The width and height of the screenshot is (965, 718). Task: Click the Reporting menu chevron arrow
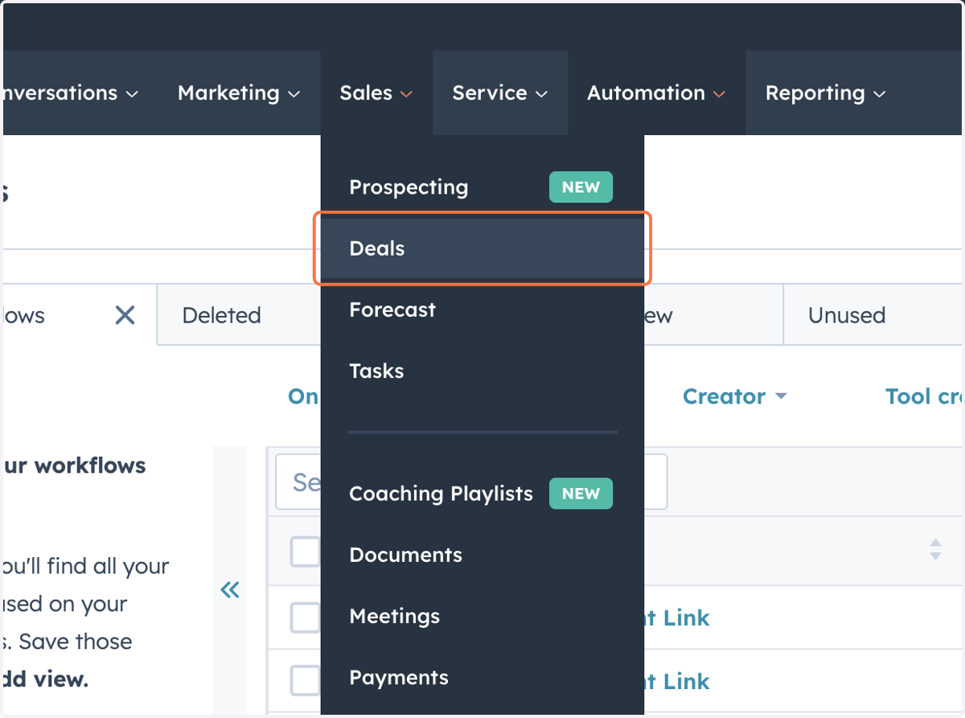click(x=880, y=95)
